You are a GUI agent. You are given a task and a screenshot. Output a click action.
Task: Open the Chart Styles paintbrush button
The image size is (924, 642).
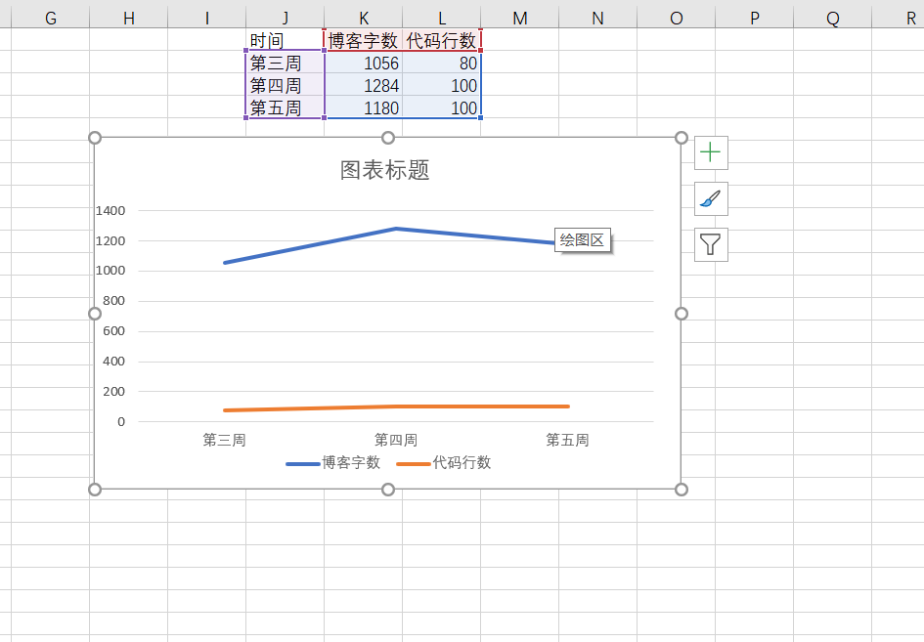tap(711, 198)
